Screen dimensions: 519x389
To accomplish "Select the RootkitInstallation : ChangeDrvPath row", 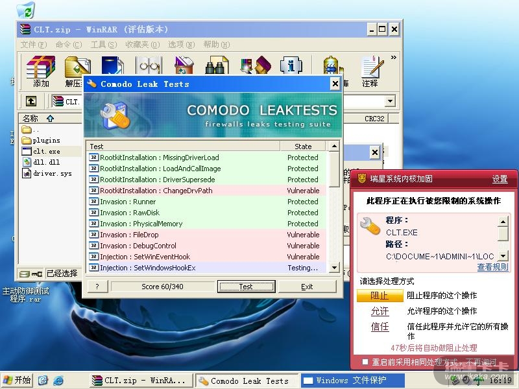I will 207,191.
